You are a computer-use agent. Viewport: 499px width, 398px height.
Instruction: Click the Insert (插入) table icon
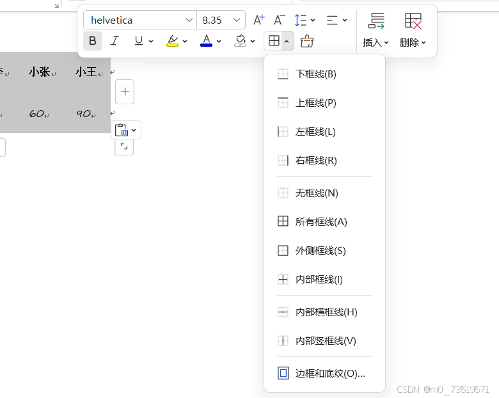click(376, 21)
